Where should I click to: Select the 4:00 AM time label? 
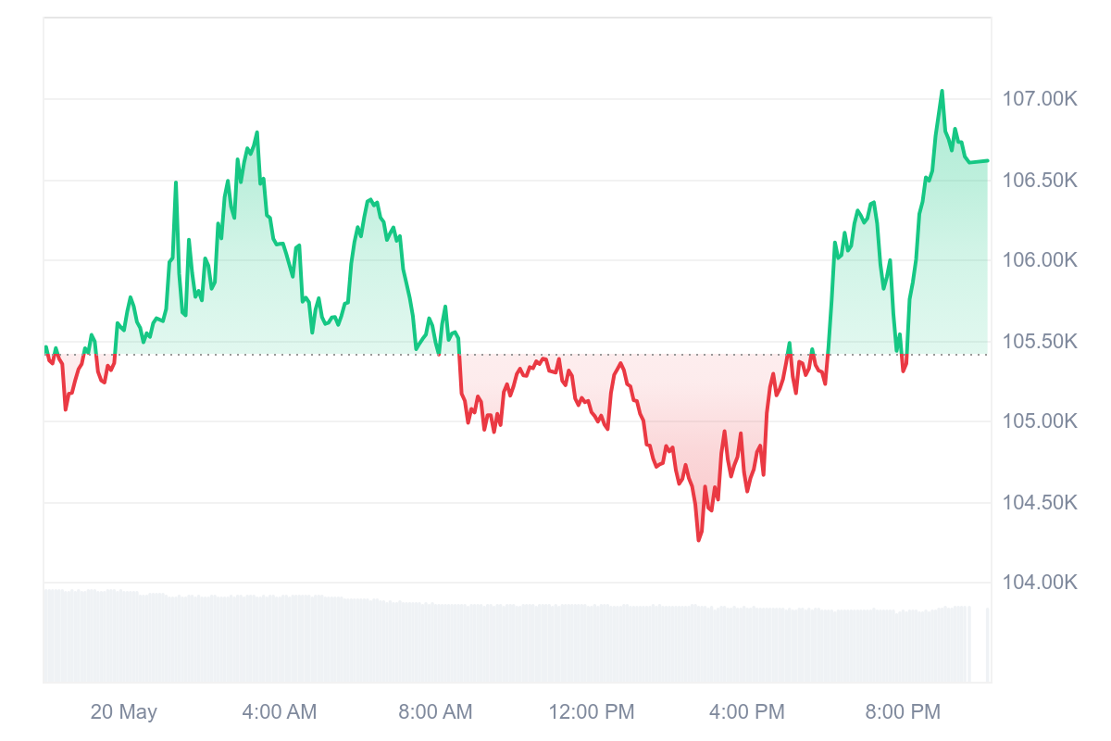[279, 712]
